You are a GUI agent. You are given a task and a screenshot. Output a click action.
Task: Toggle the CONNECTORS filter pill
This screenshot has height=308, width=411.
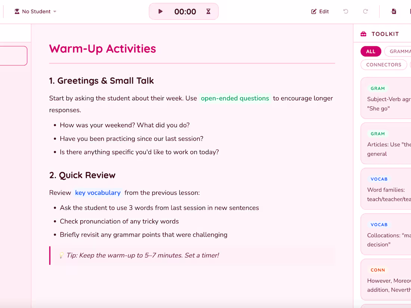(384, 64)
